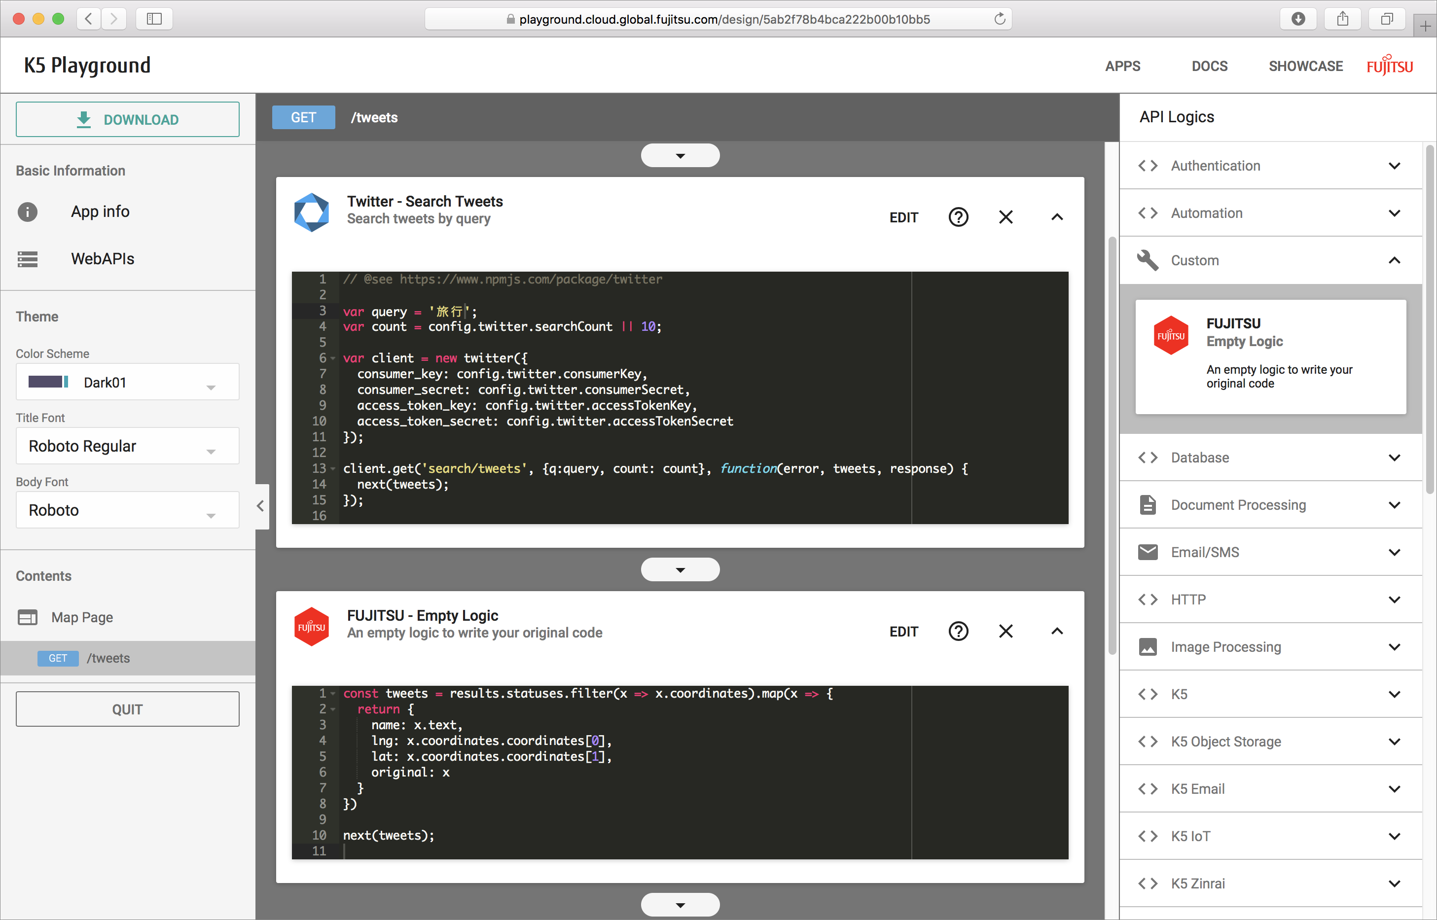Toggle Safari sidebar button

click(154, 19)
